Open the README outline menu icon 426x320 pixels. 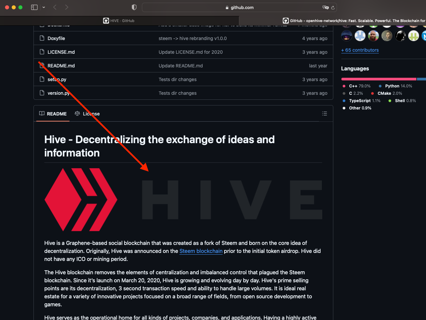[x=325, y=113]
